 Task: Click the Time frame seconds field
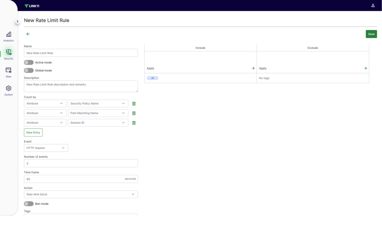tap(81, 179)
